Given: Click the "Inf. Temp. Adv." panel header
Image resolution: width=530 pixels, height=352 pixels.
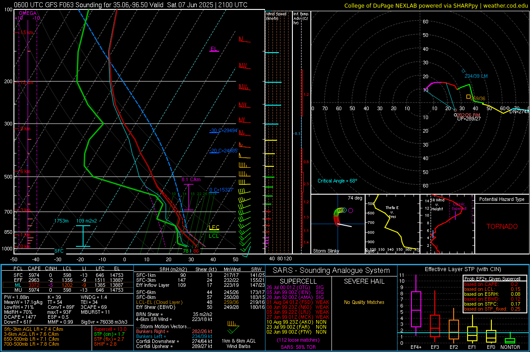Looking at the screenshot, I should [x=301, y=18].
